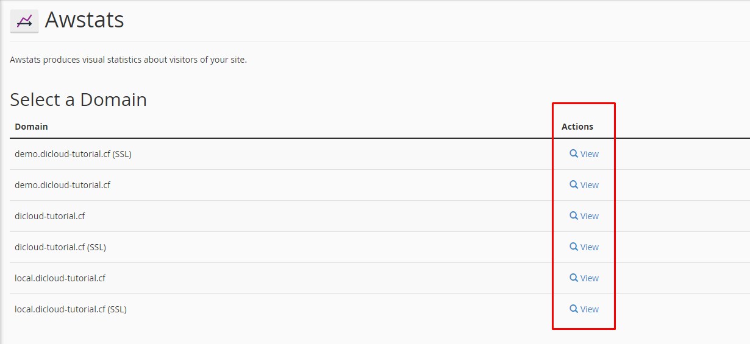Click the Actions column header

click(x=577, y=127)
